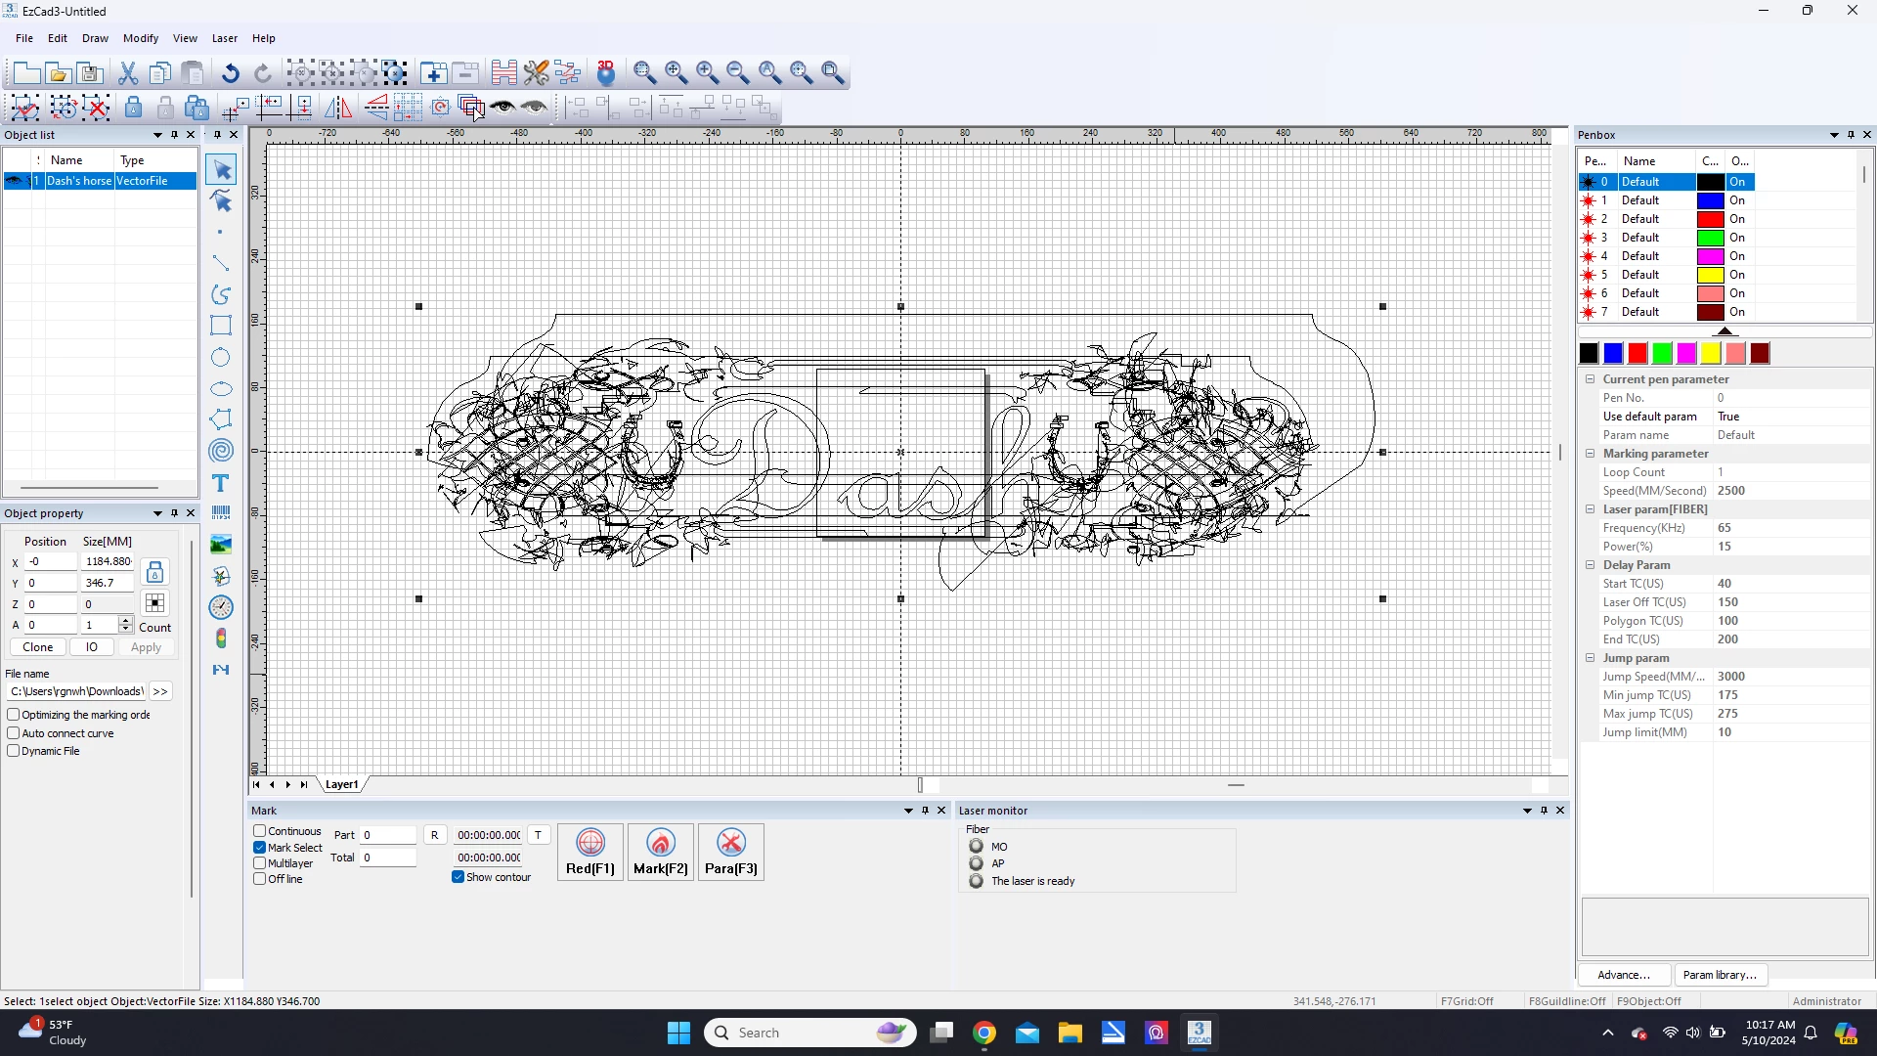Click the X position input field

click(x=51, y=561)
